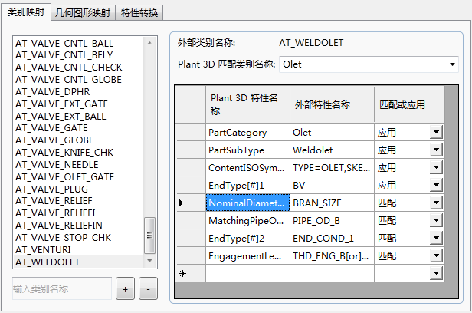This screenshot has height=313, width=472.
Task: Click the PIPE_OD_B external property cell
Action: (x=332, y=221)
